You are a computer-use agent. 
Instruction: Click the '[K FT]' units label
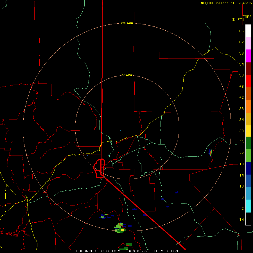pyautogui.click(x=238, y=19)
